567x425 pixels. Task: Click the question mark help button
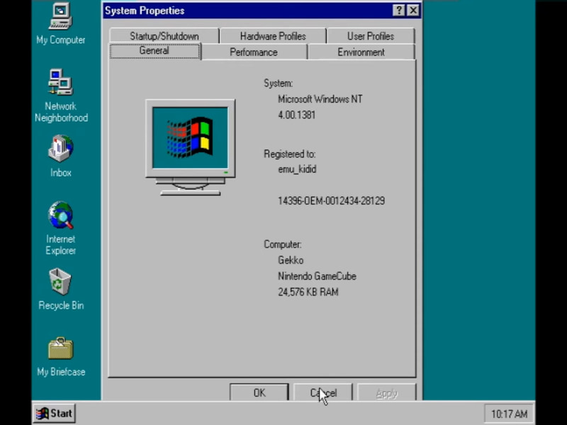tap(399, 11)
